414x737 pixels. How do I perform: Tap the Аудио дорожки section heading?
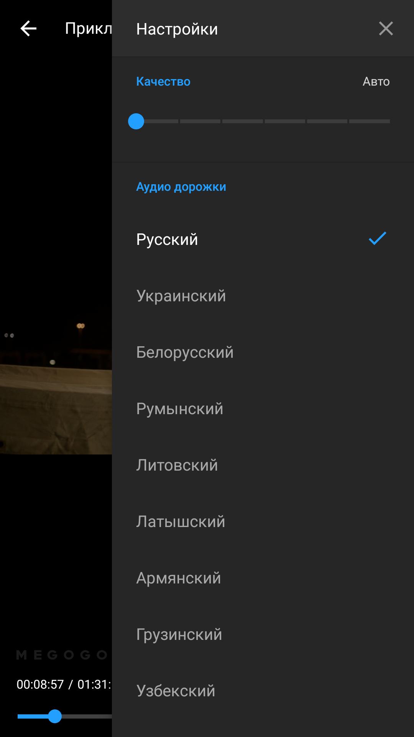point(181,187)
